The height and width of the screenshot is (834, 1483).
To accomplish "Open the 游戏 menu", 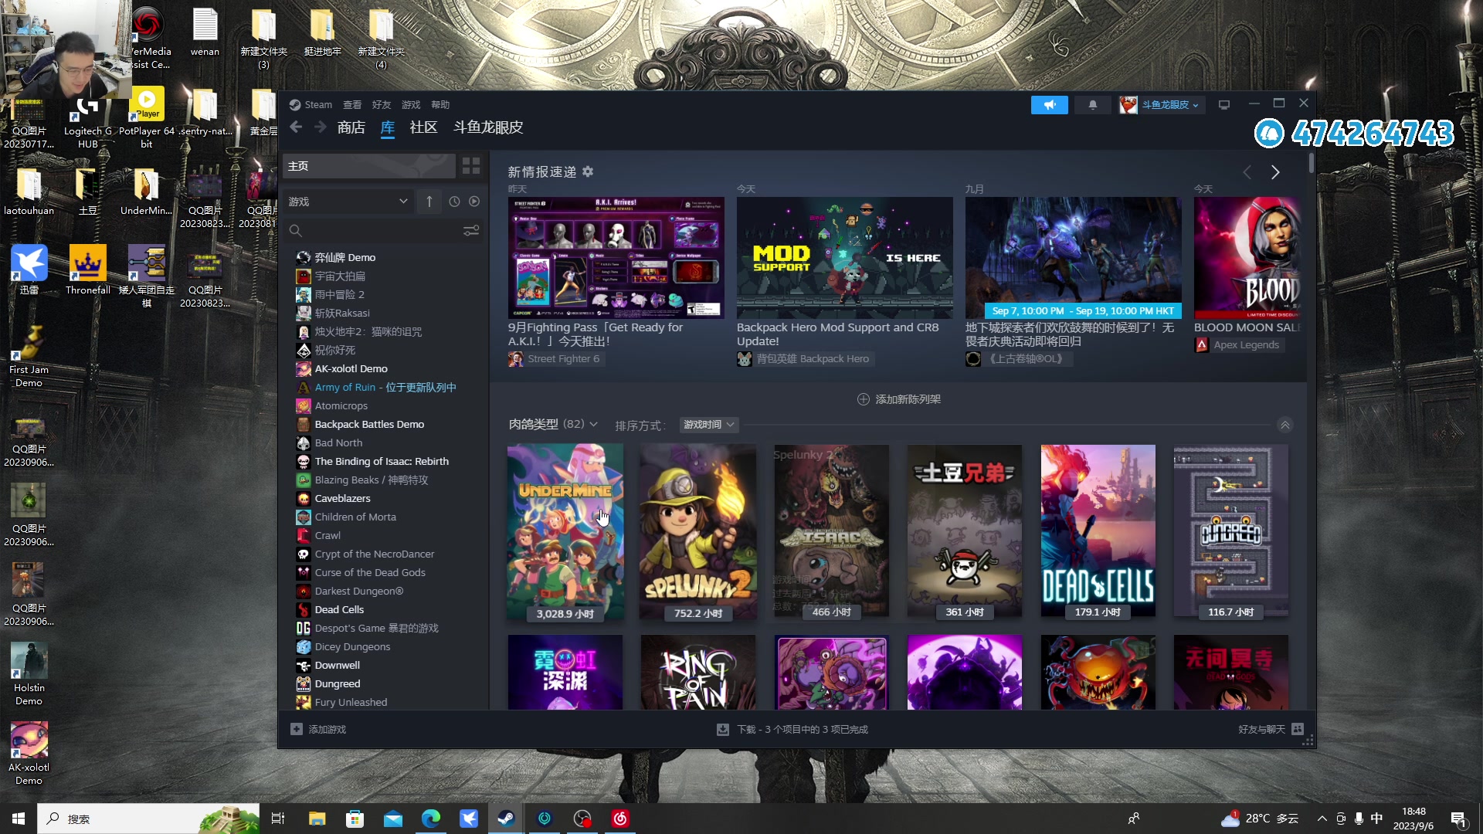I will point(411,105).
